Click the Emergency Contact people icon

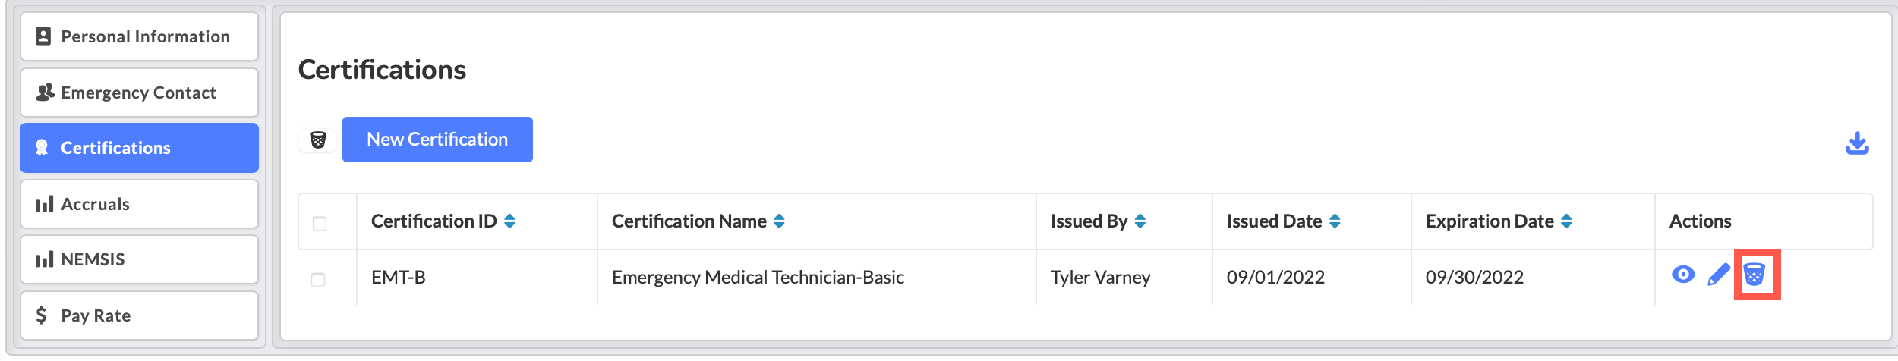[x=45, y=92]
